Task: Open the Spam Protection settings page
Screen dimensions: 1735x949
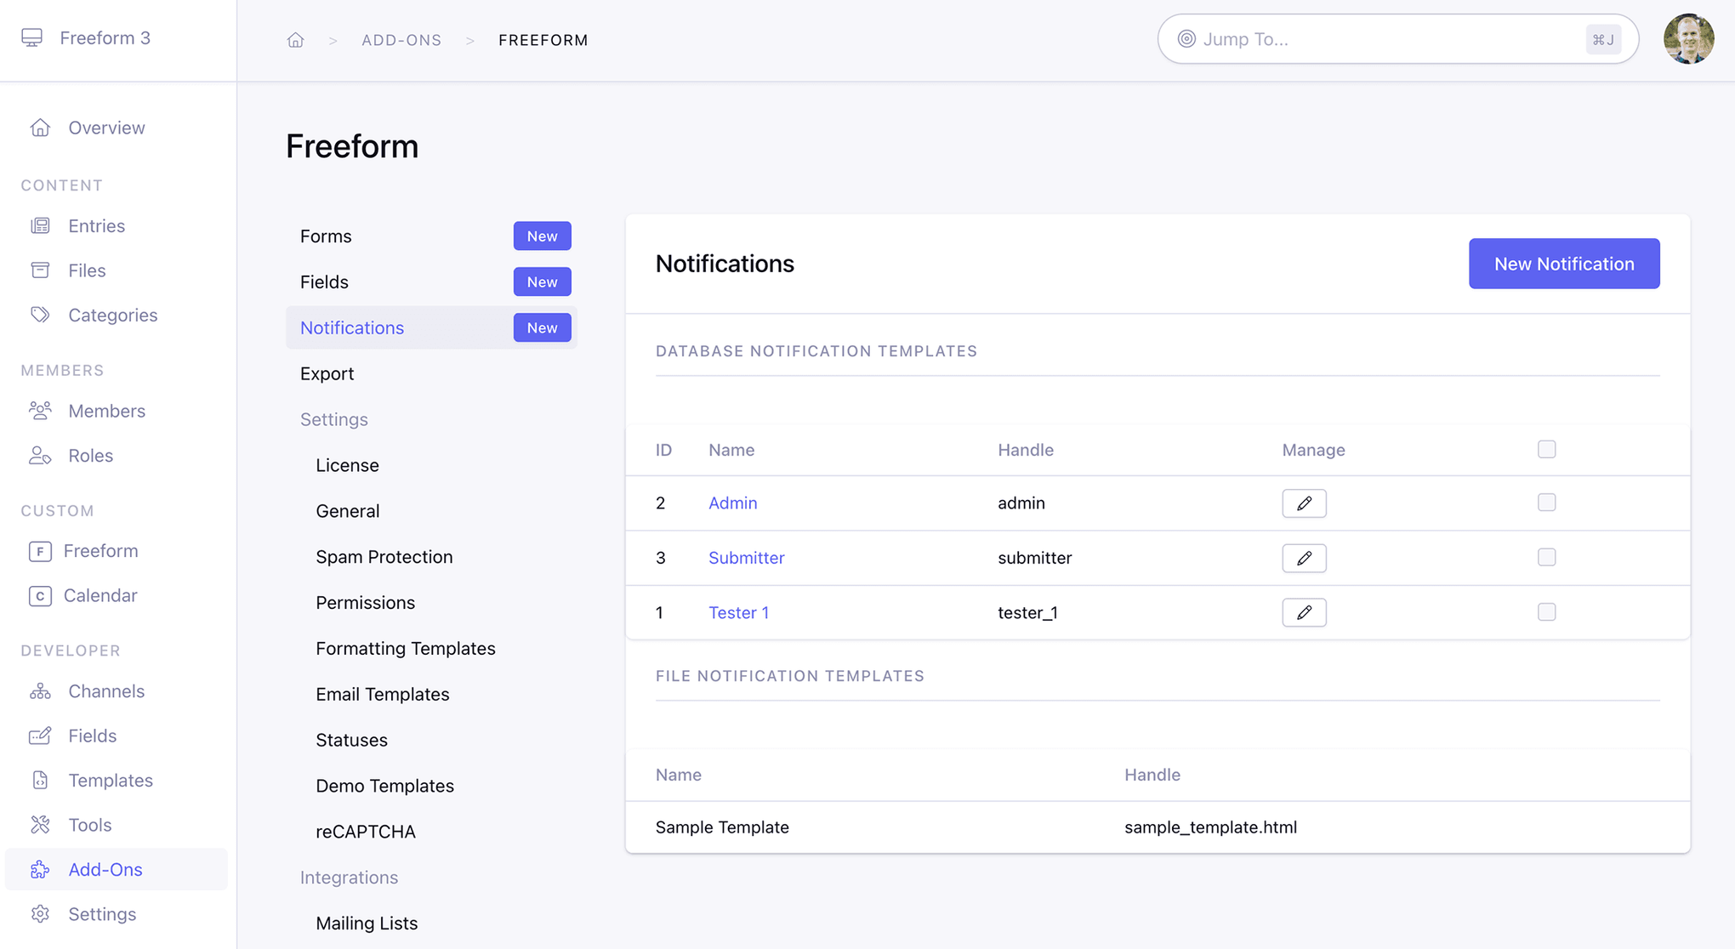Action: 384,556
